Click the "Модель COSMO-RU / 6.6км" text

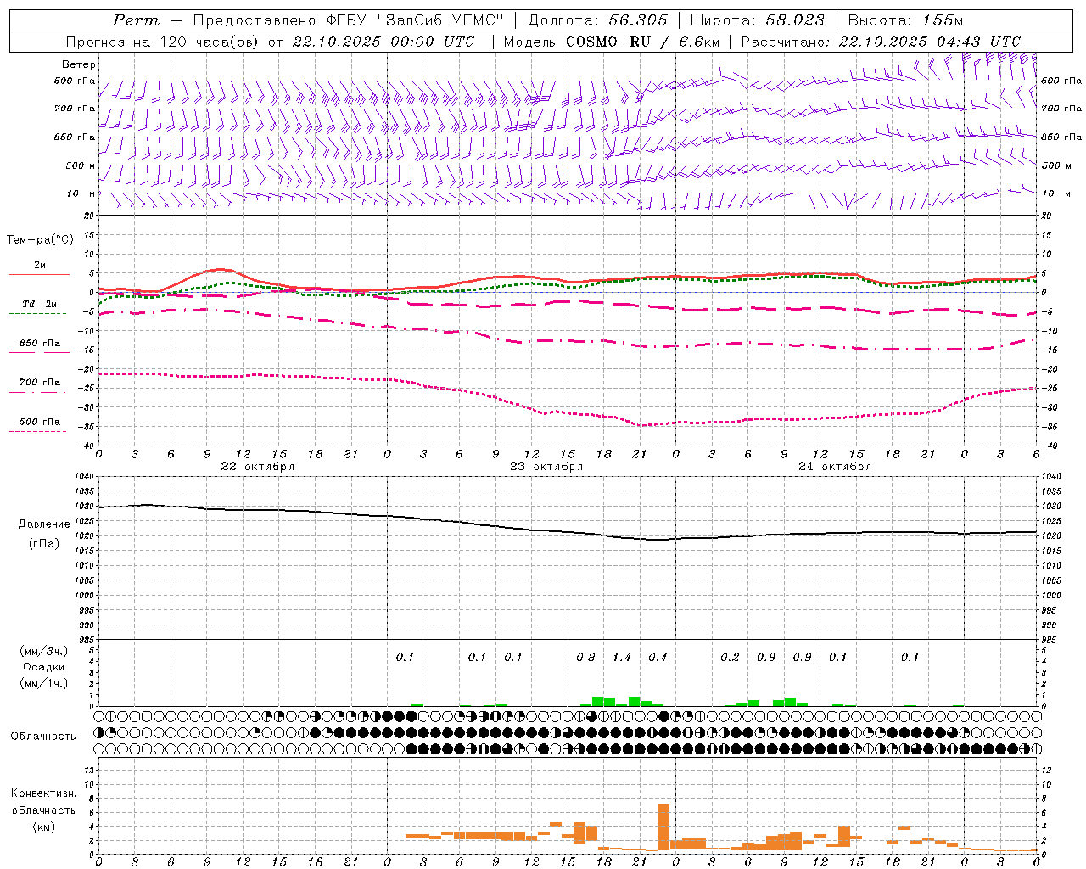pos(612,42)
